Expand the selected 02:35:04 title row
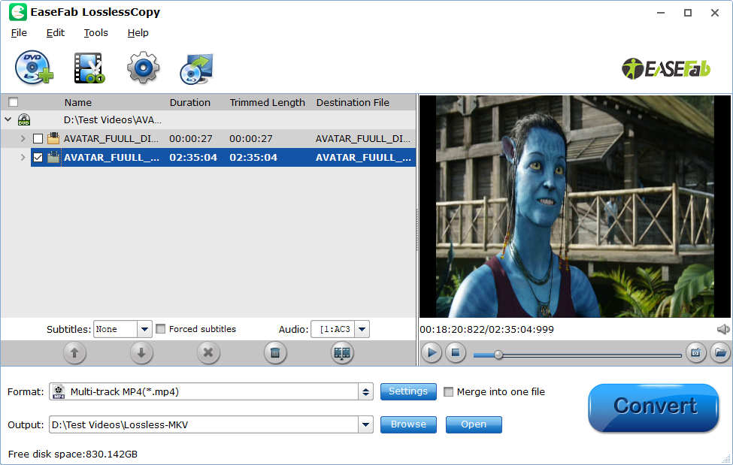Image resolution: width=733 pixels, height=465 pixels. (x=23, y=158)
